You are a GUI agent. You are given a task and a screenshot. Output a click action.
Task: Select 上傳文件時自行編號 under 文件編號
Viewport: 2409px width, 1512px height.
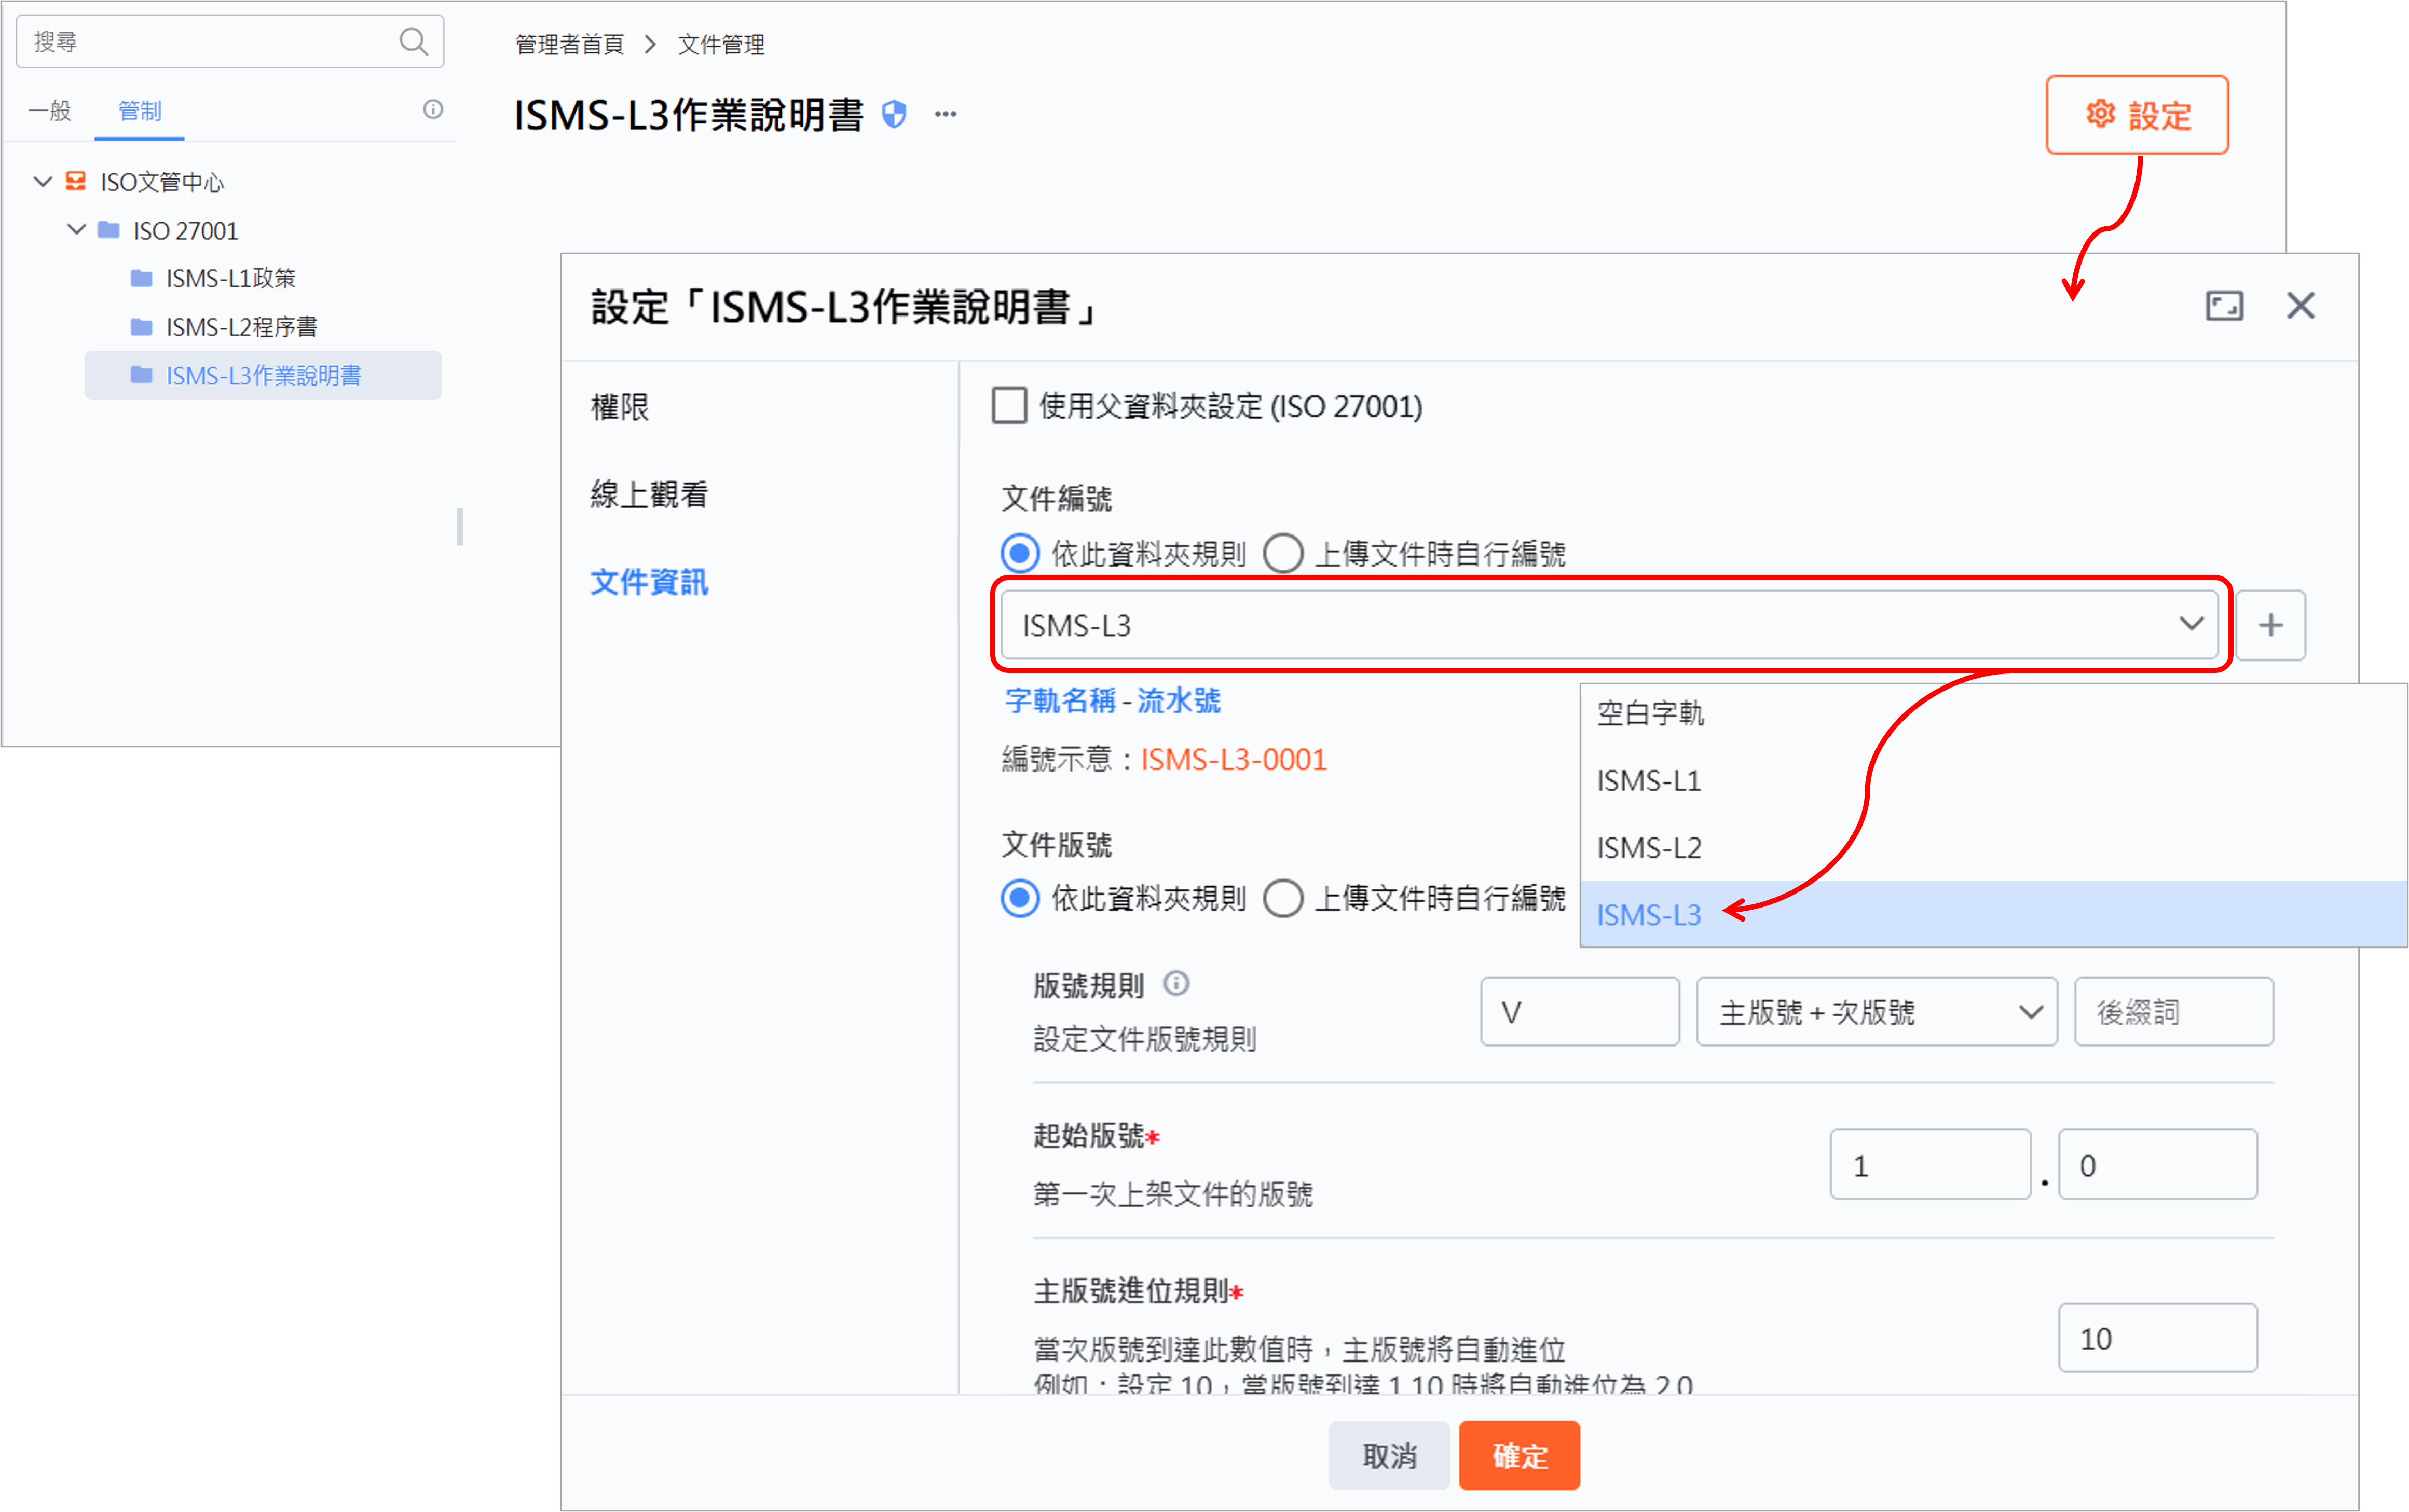coord(1283,553)
